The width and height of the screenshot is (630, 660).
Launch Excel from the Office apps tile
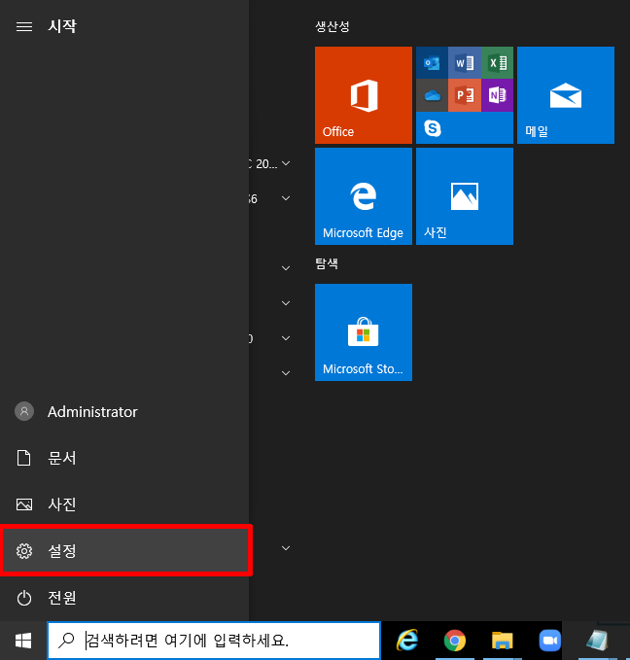point(498,63)
